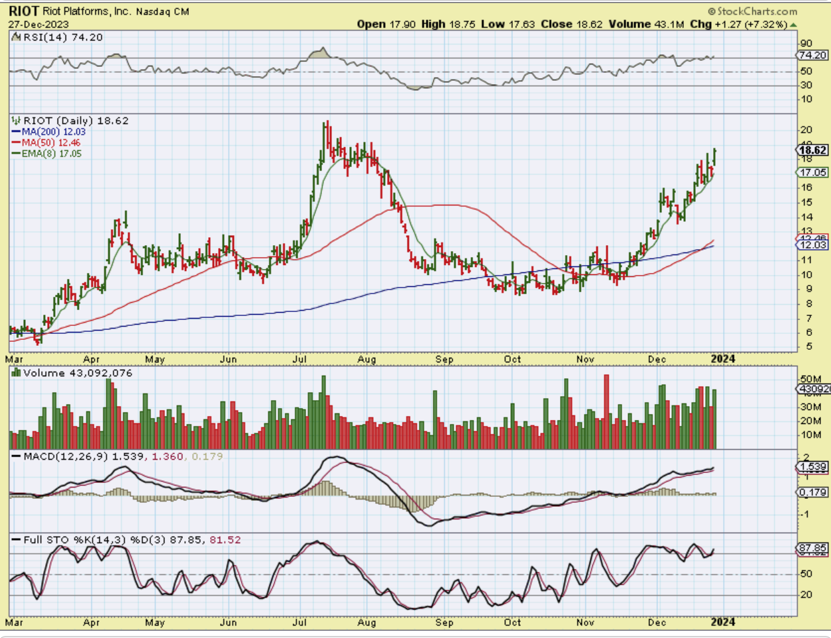Click the Low 17.63 value in header
The image size is (831, 638).
coord(508,24)
